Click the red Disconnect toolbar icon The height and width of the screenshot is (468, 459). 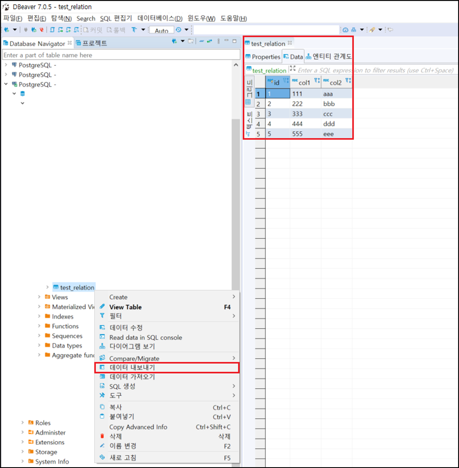(42, 29)
